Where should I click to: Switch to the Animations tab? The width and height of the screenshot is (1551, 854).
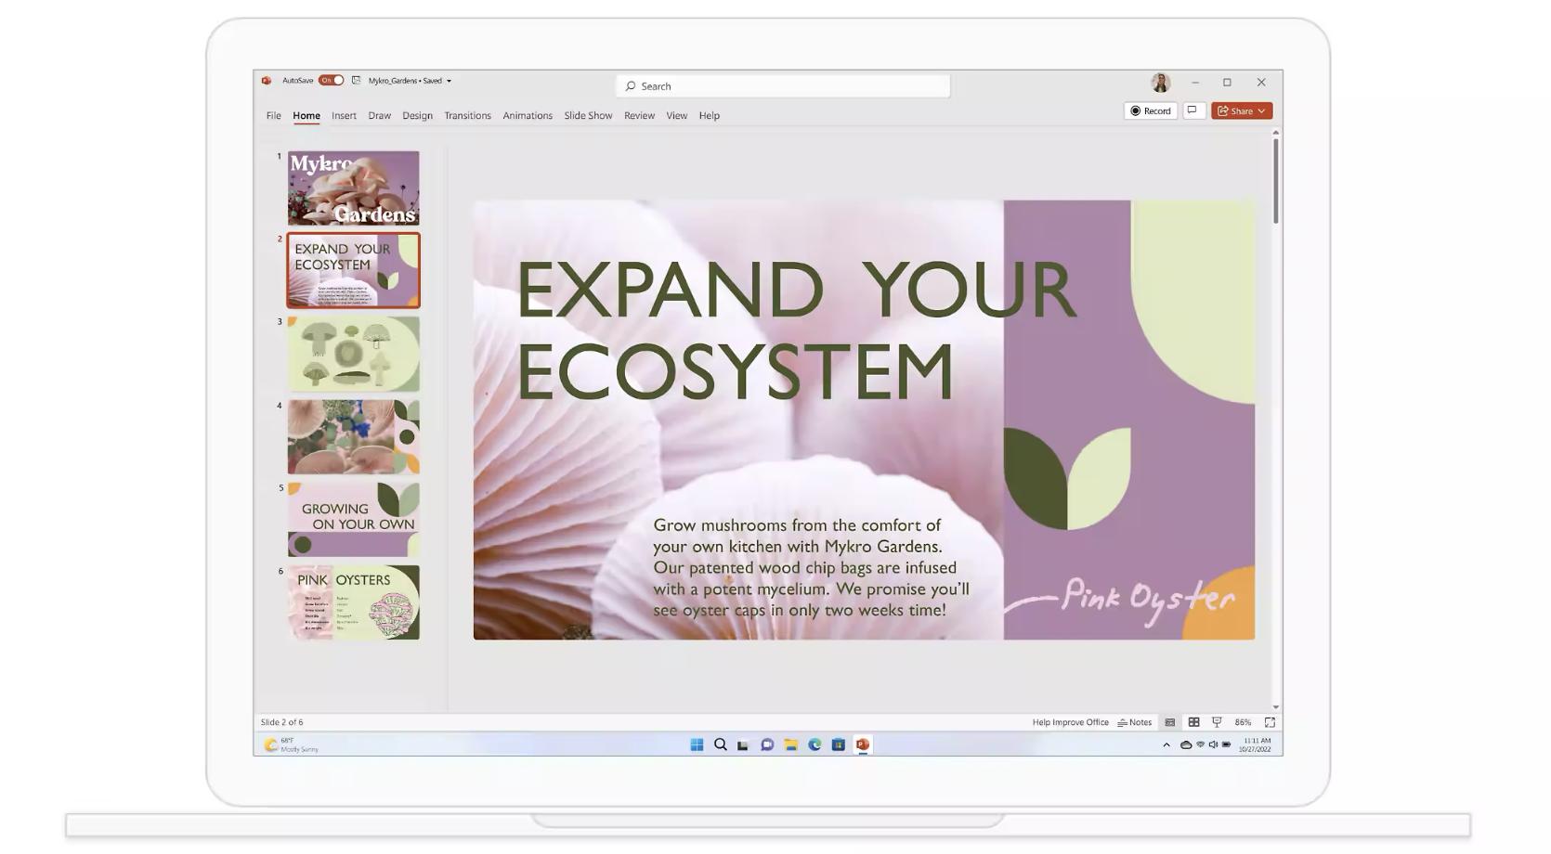coord(528,116)
